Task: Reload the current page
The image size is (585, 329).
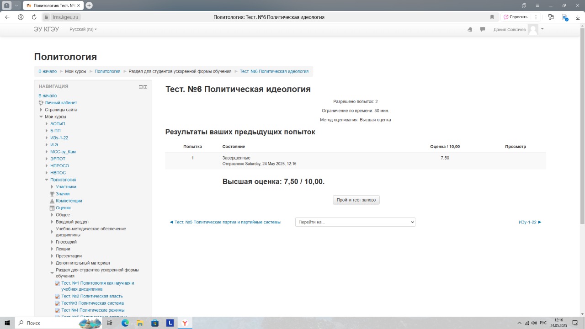Action: pos(34,17)
